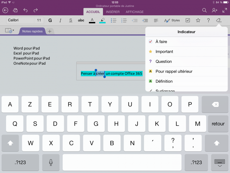Image resolution: width=230 pixels, height=173 pixels.
Task: Add a to-do checkbox tag from toolbar
Action: click(x=188, y=20)
